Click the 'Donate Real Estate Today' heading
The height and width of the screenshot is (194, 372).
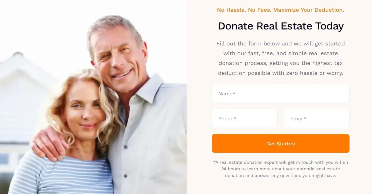pos(281,26)
